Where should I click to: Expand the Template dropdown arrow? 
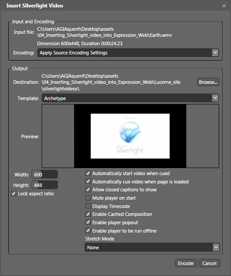215,98
